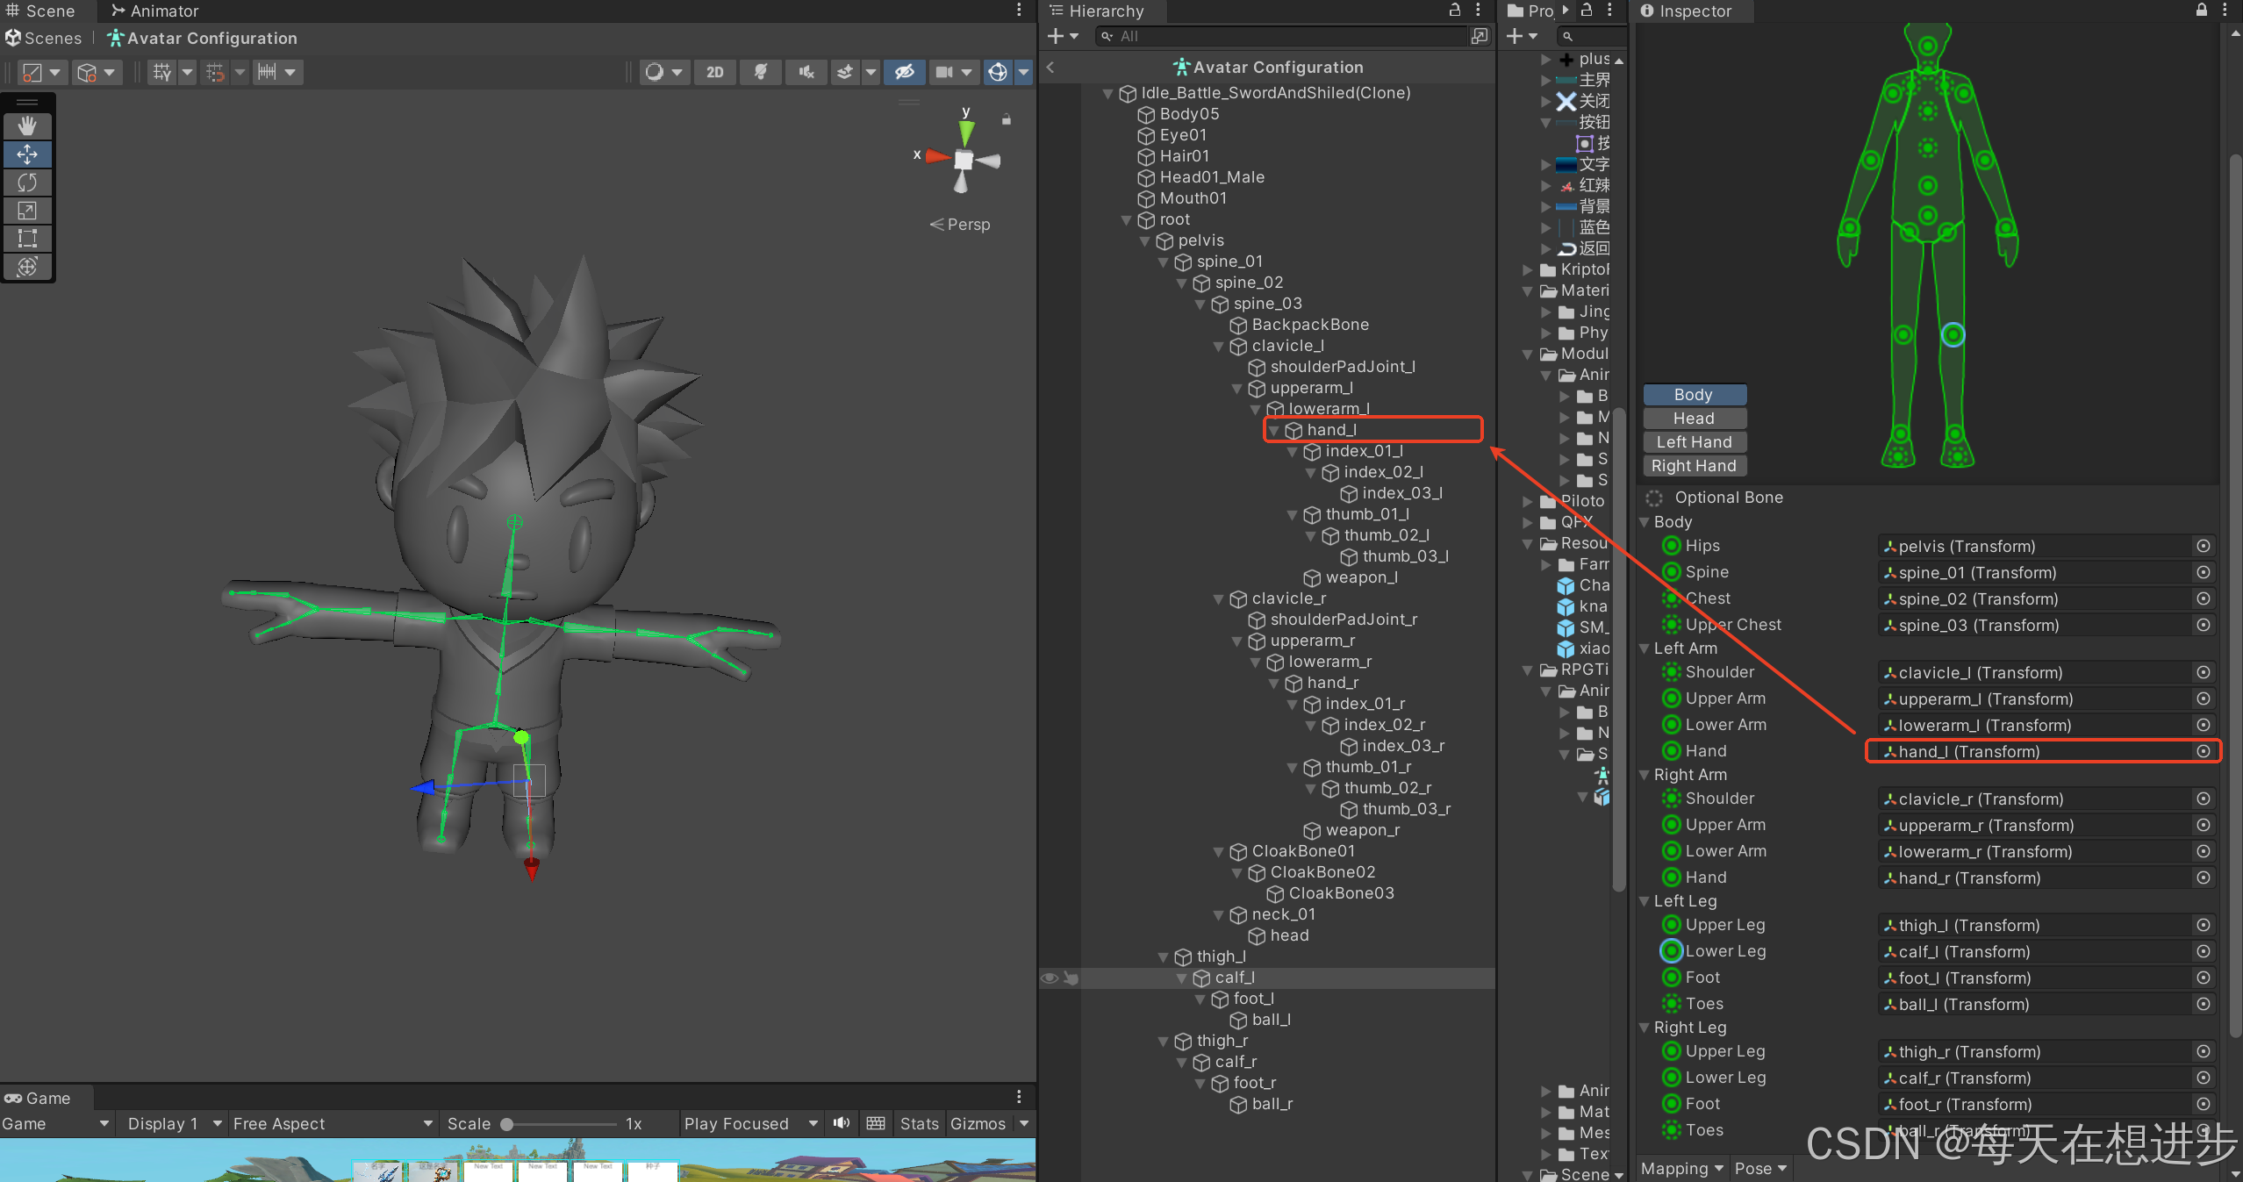Click the combined Transform tool icon

click(27, 267)
